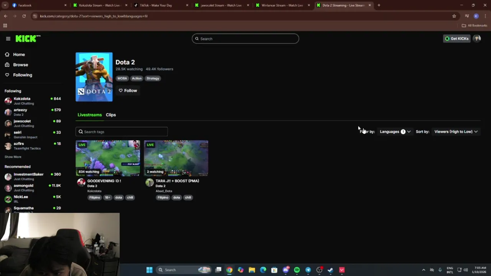Image resolution: width=491 pixels, height=276 pixels.
Task: Click Abad_Dota streamer avatar under stream card
Action: (150, 182)
